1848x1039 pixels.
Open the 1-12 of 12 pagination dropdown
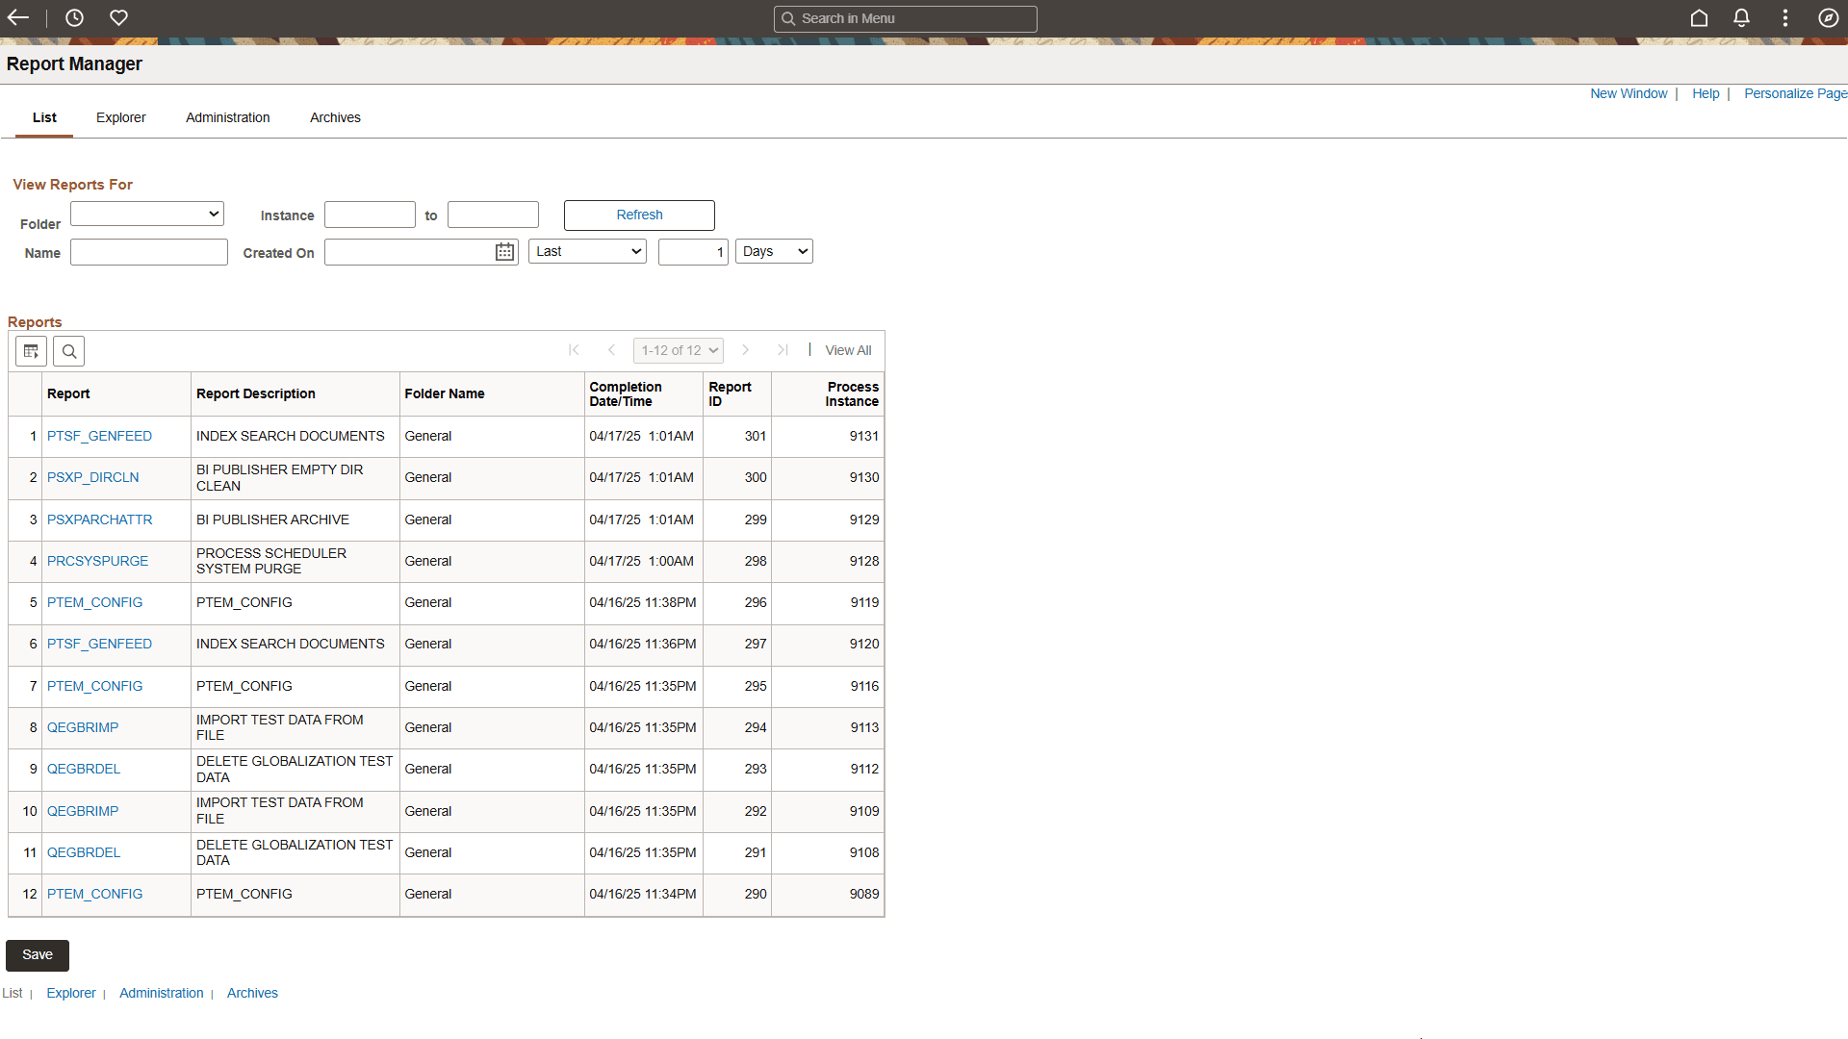(x=678, y=350)
